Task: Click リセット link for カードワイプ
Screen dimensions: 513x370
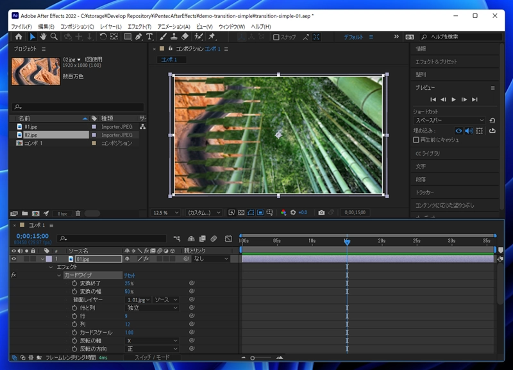Action: point(130,276)
